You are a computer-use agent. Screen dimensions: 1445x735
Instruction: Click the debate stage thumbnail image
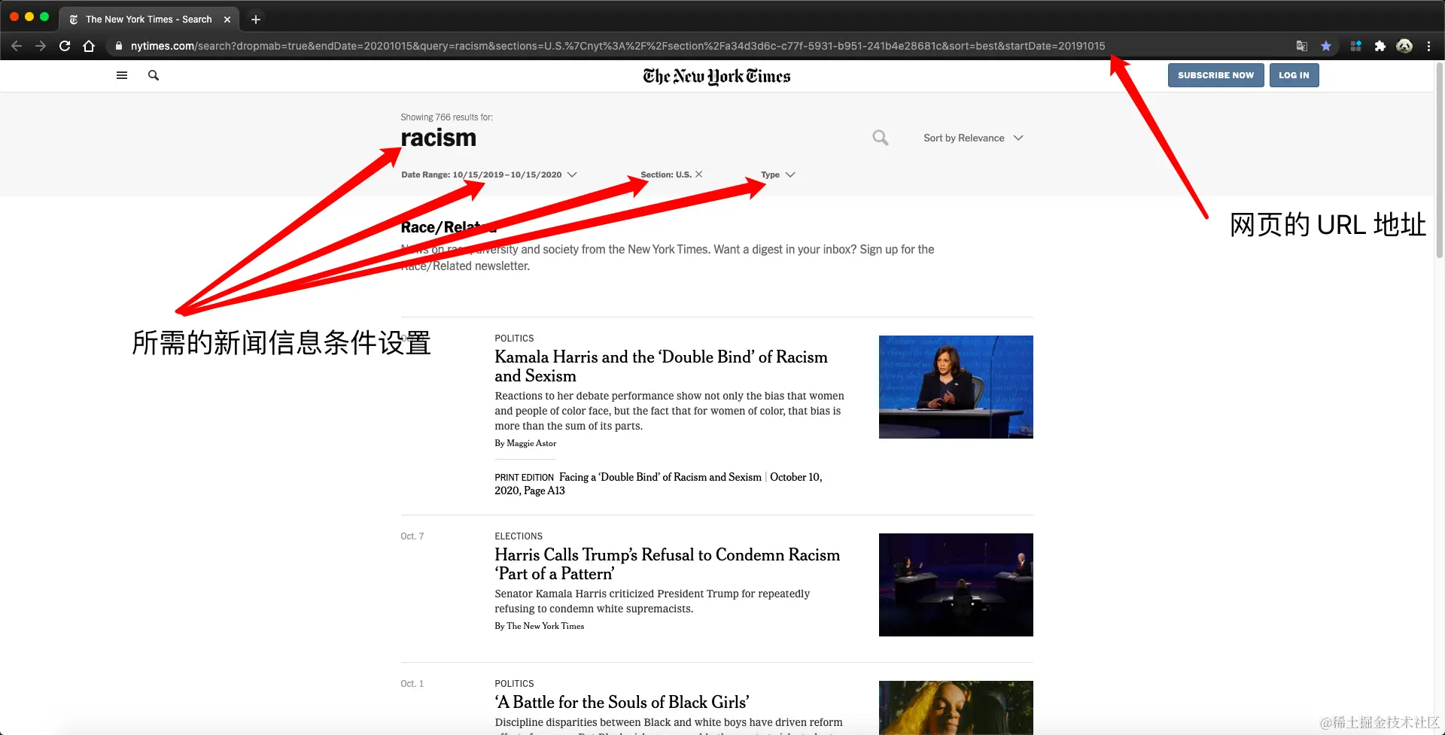coord(956,585)
